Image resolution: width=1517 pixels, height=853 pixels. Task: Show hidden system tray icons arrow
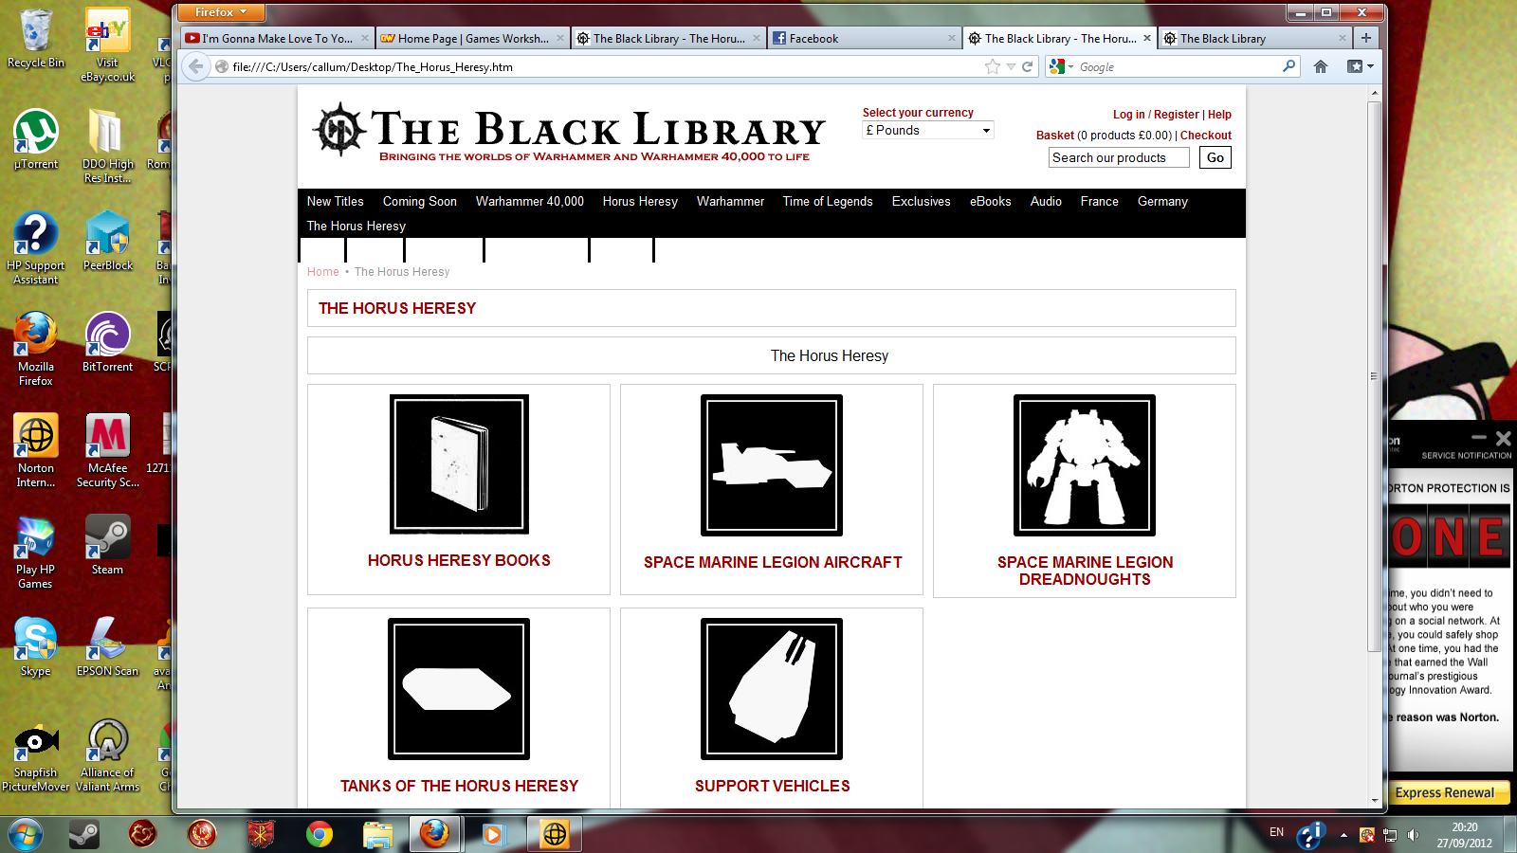coord(1343,835)
